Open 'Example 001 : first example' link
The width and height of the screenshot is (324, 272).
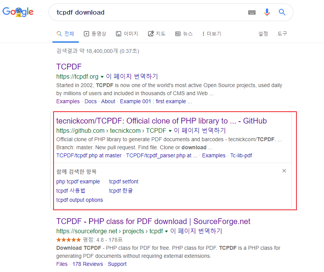pos(156,101)
